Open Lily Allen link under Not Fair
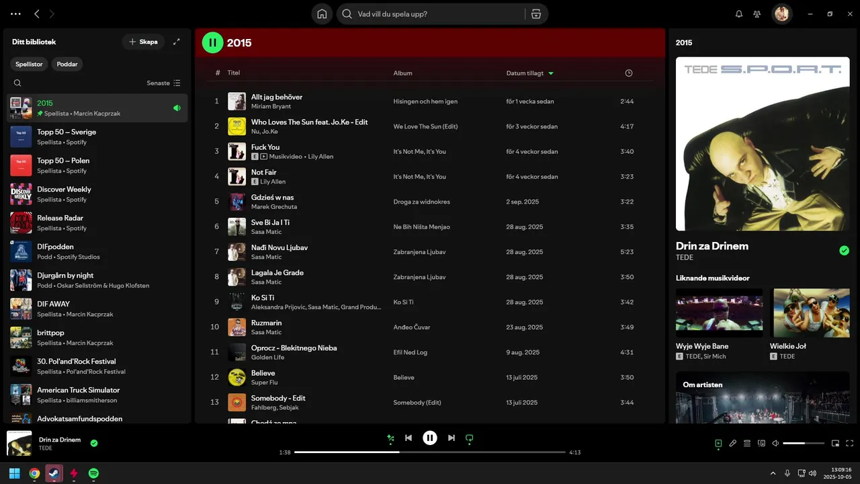 273,182
